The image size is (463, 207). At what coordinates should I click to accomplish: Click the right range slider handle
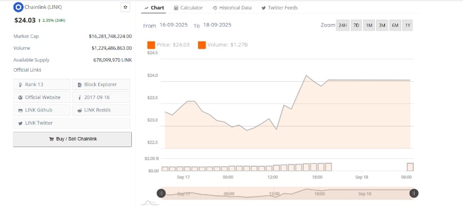(x=414, y=193)
